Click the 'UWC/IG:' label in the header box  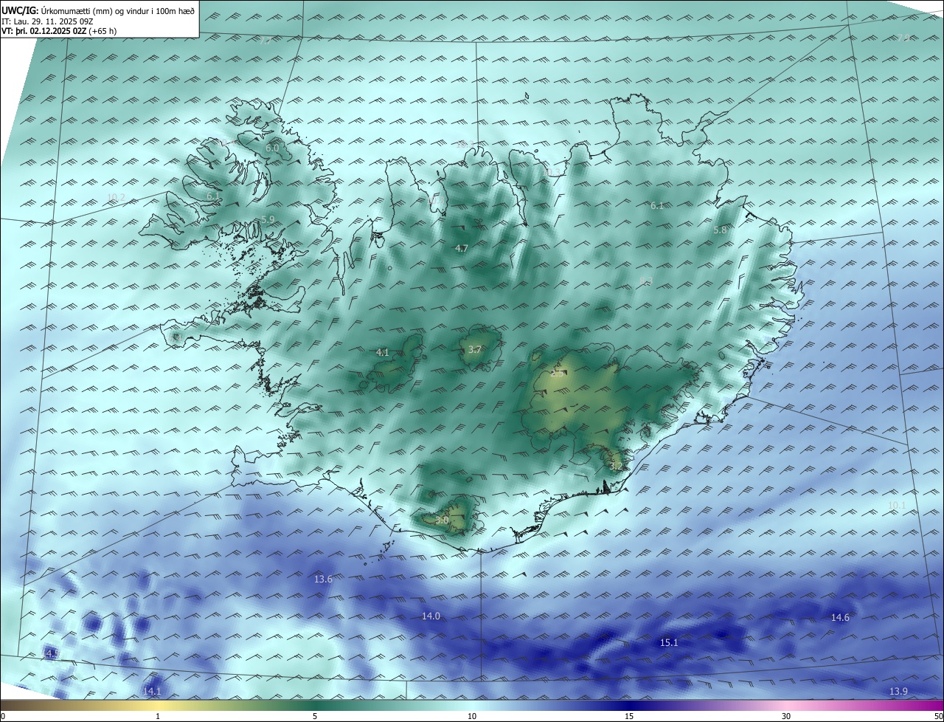tap(20, 10)
